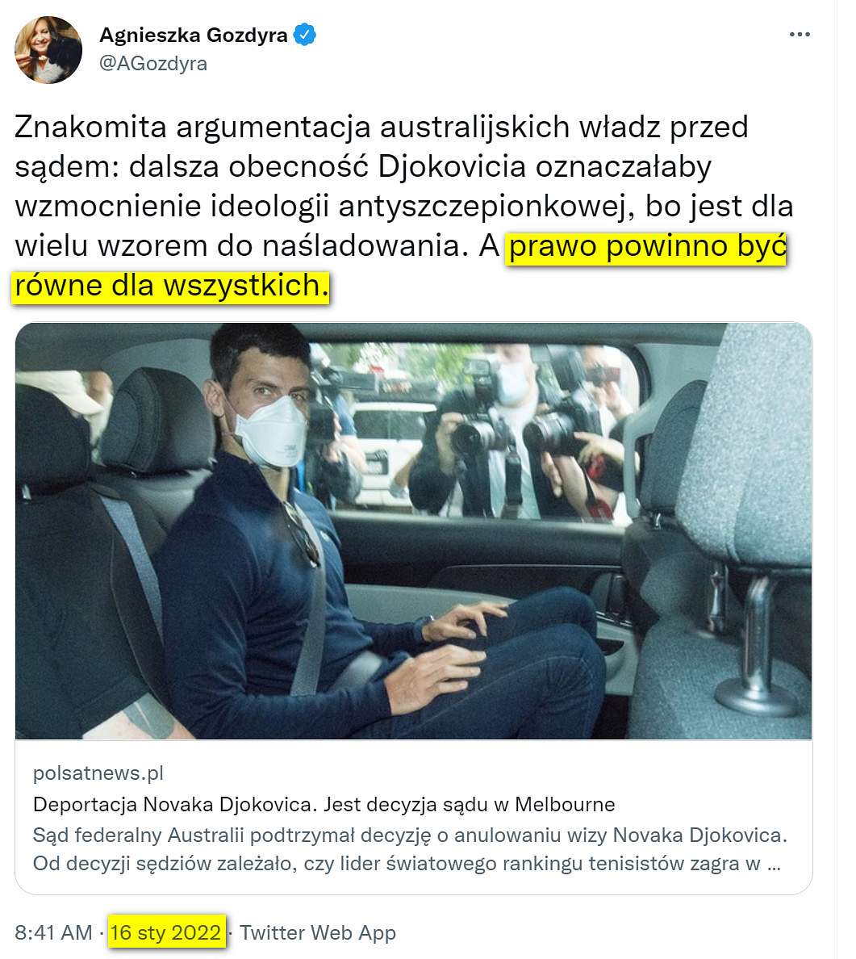
Task: Click the article description starting 'Sąd federalny Australii'
Action: (411, 849)
